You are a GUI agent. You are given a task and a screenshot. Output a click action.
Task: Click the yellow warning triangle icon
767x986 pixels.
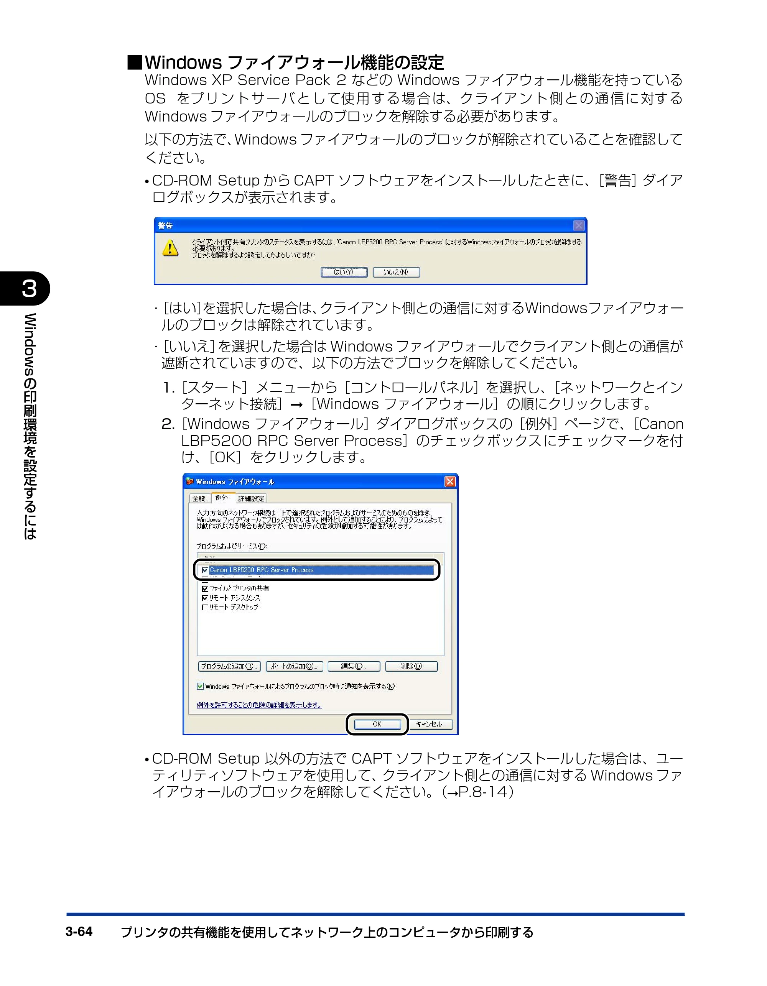(170, 248)
